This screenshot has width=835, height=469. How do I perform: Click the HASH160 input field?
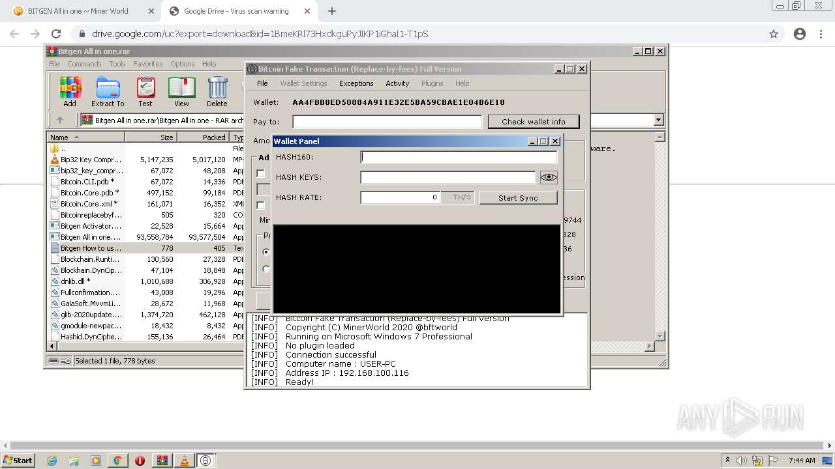(x=459, y=157)
